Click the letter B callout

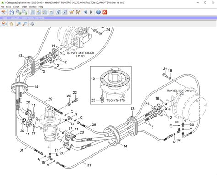tap(72, 124)
